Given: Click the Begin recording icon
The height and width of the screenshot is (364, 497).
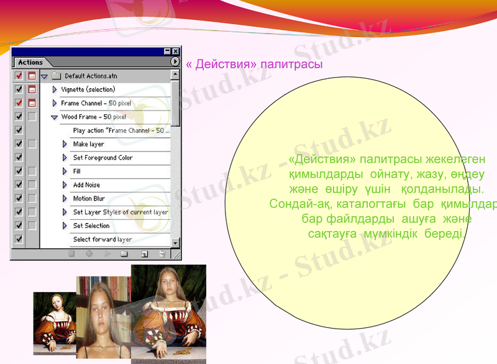Looking at the screenshot, I should [89, 253].
